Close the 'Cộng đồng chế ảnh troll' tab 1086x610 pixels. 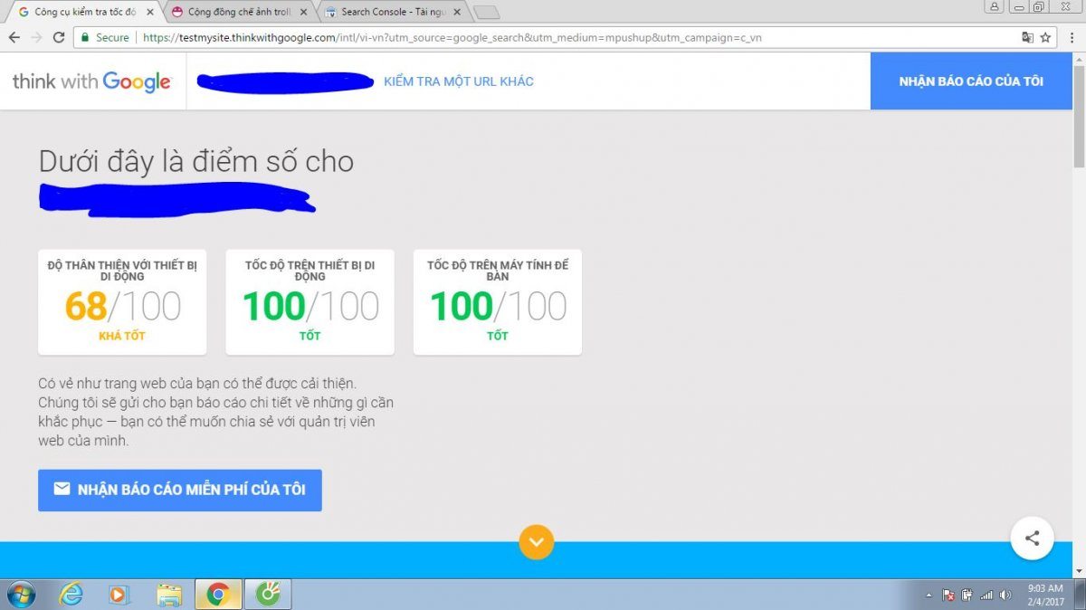coord(304,13)
